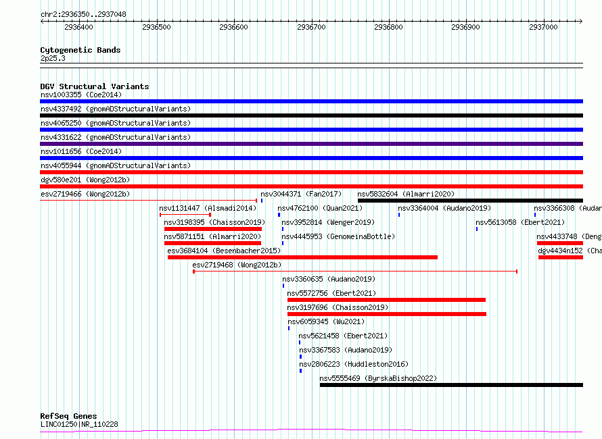Click nsv4445953 (GenomeinaBottle) label

pos(338,236)
